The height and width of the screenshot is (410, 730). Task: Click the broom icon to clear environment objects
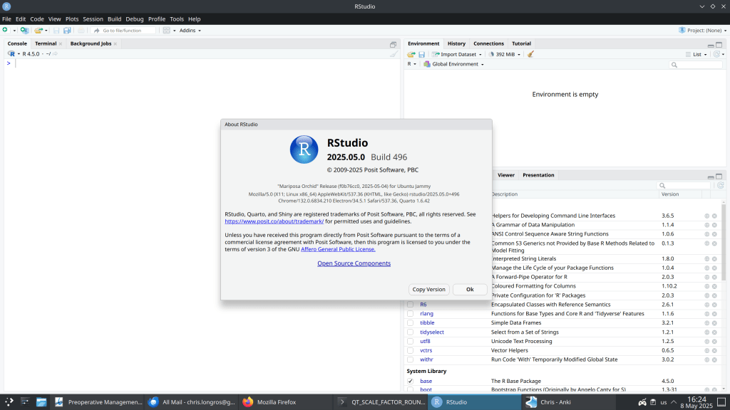click(530, 54)
